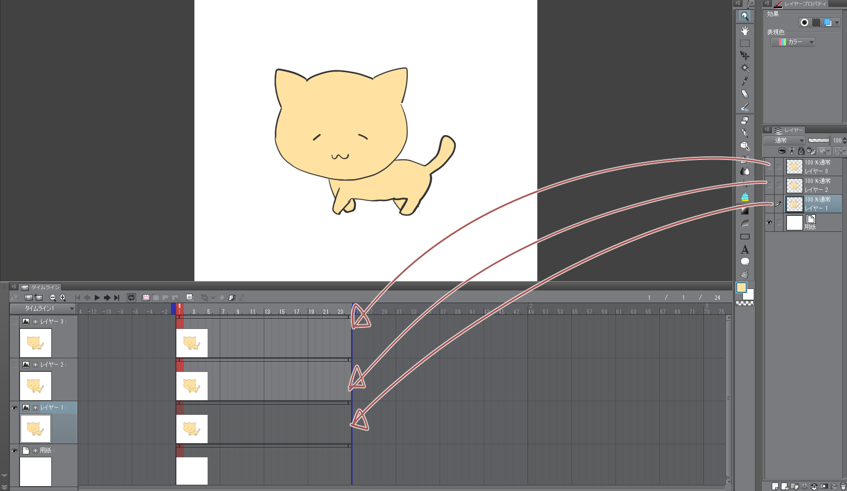Expand the レイヤー 1 timeline track
The image size is (847, 491).
click(x=35, y=408)
